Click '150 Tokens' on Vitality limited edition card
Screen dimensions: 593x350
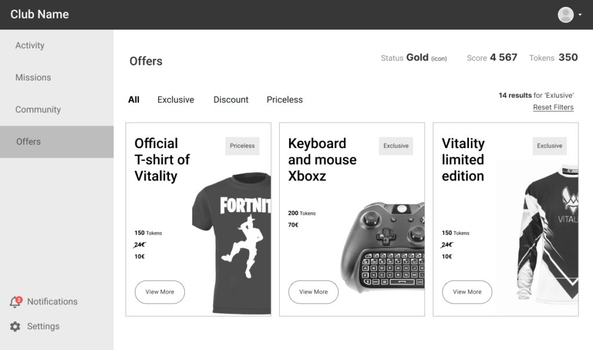456,233
